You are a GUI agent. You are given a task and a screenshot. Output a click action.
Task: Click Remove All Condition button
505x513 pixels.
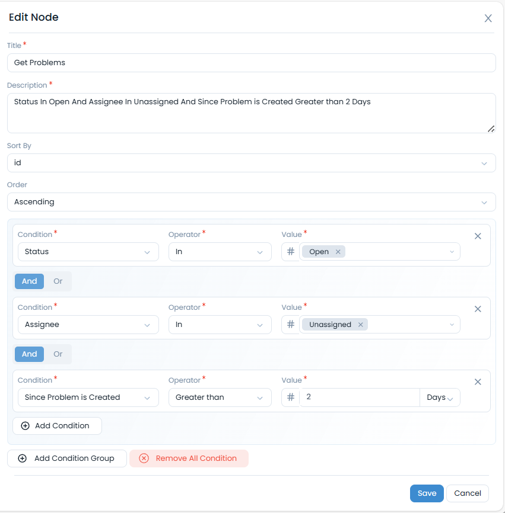click(x=189, y=459)
